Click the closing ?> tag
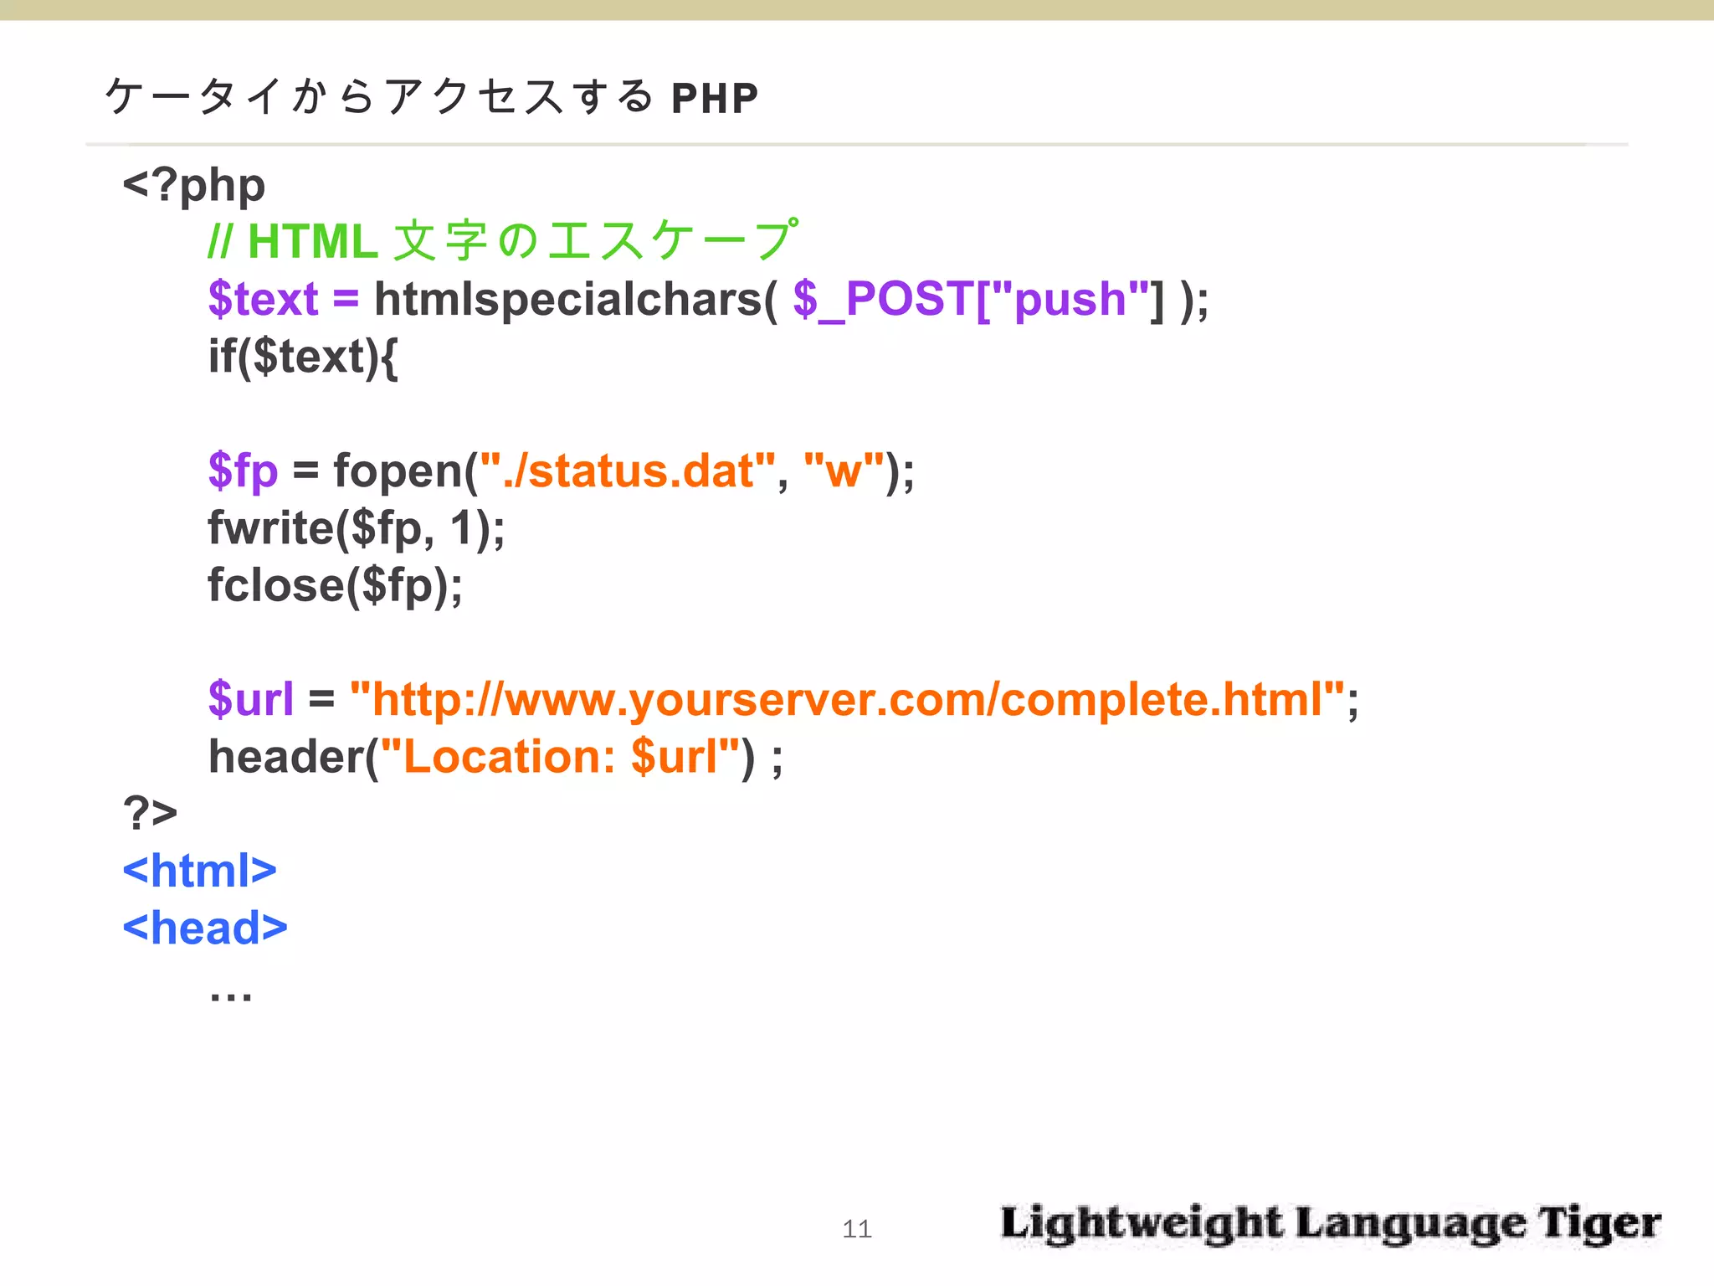The height and width of the screenshot is (1286, 1714). (151, 812)
